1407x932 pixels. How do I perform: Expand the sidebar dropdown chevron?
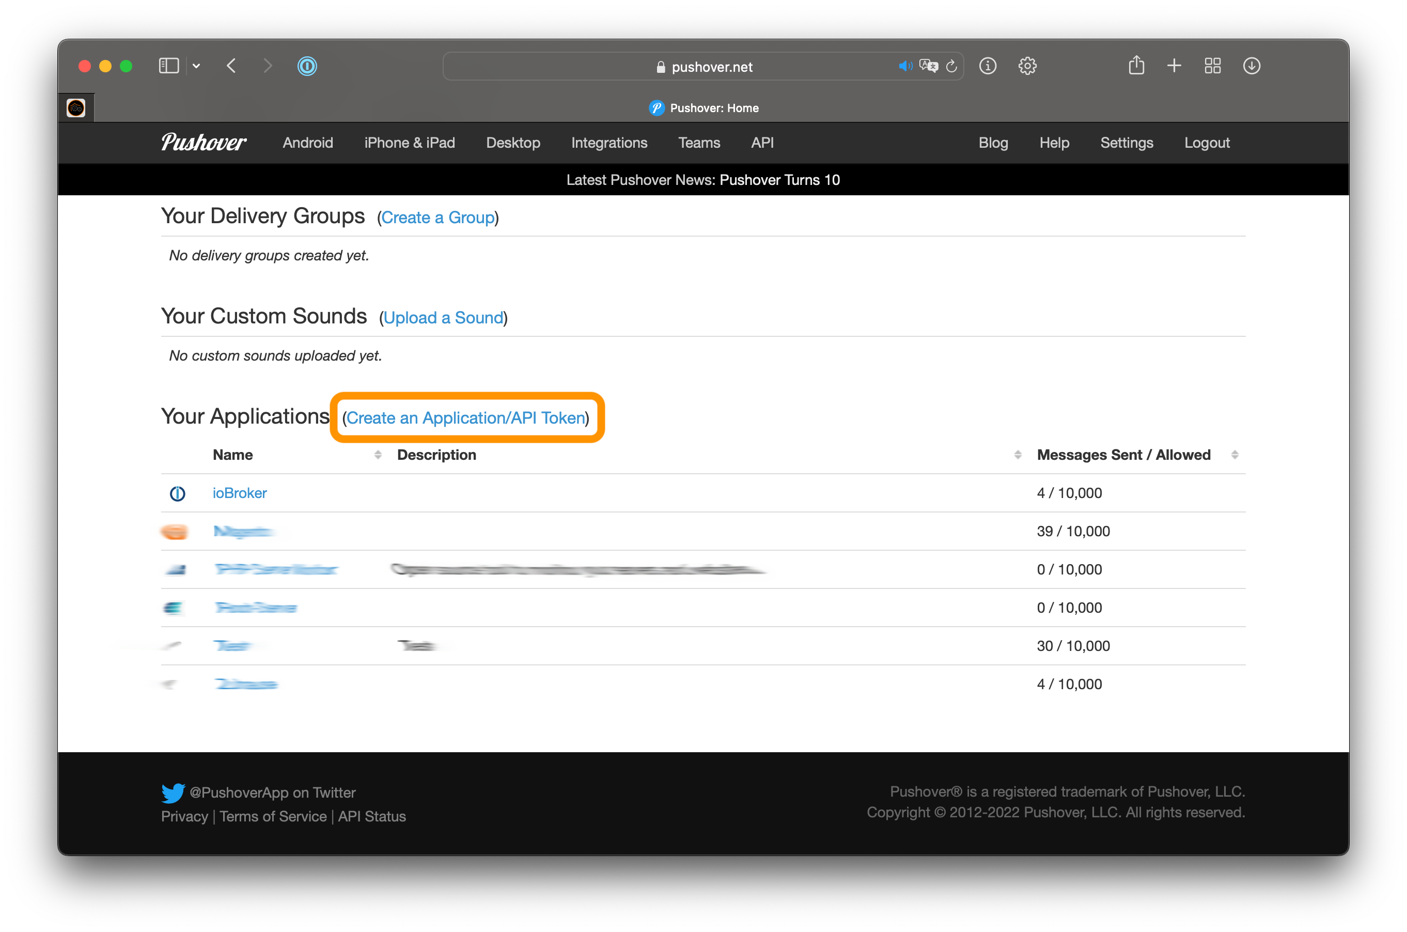click(x=196, y=66)
